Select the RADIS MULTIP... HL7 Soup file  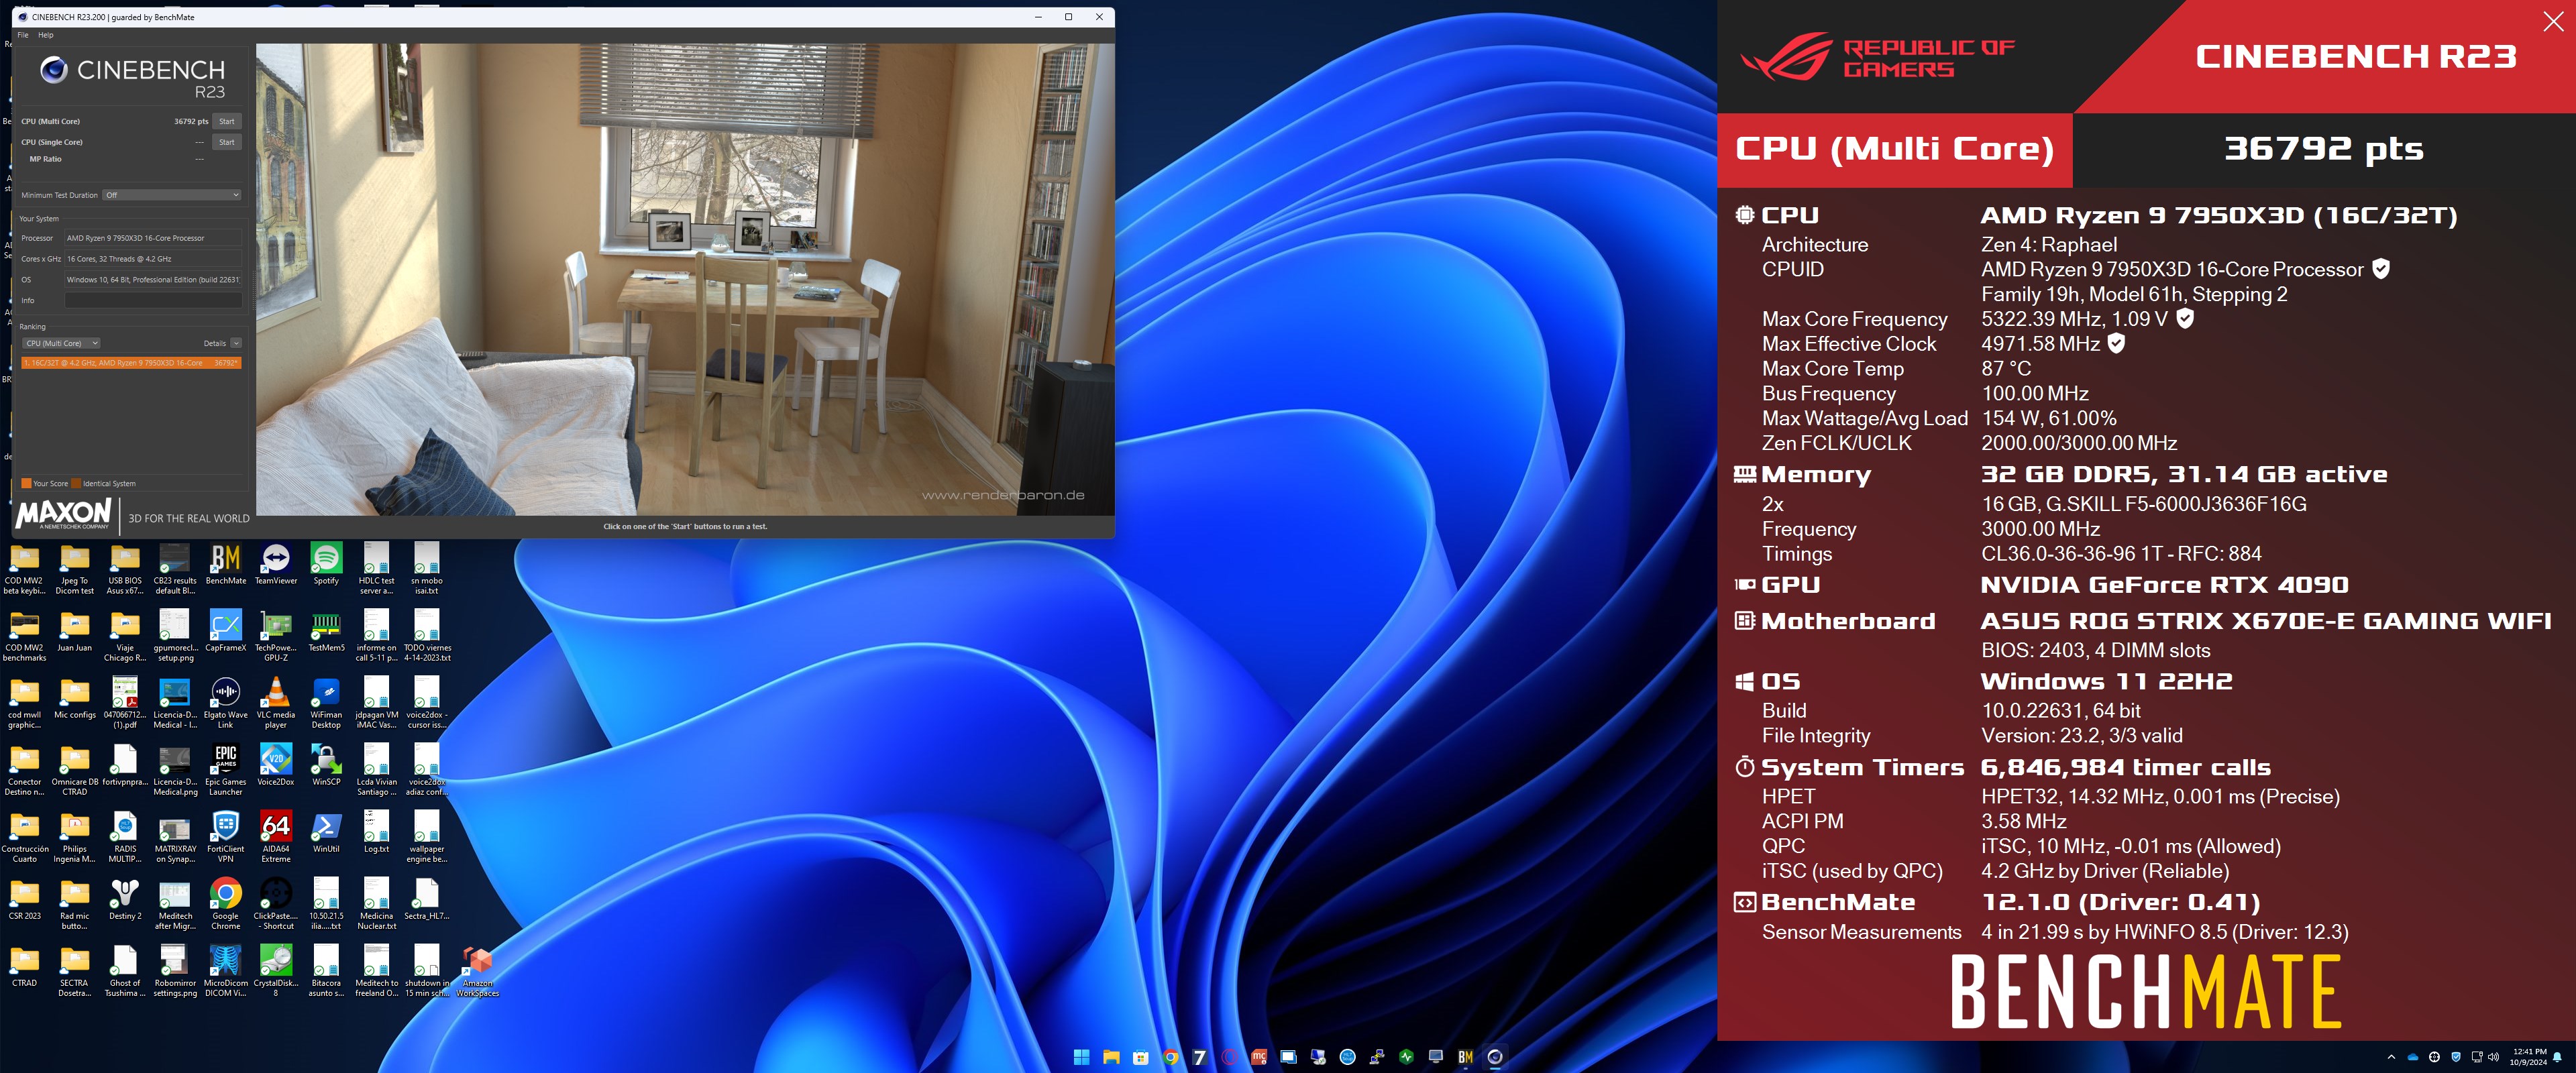pos(125,838)
